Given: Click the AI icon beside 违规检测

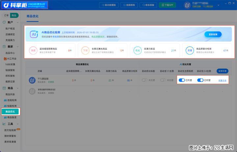Looking at the screenshot, I should pos(5,100).
